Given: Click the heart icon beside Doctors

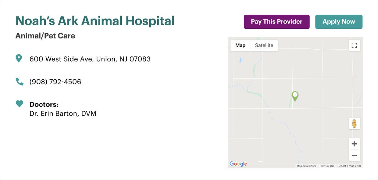Looking at the screenshot, I should click(20, 104).
